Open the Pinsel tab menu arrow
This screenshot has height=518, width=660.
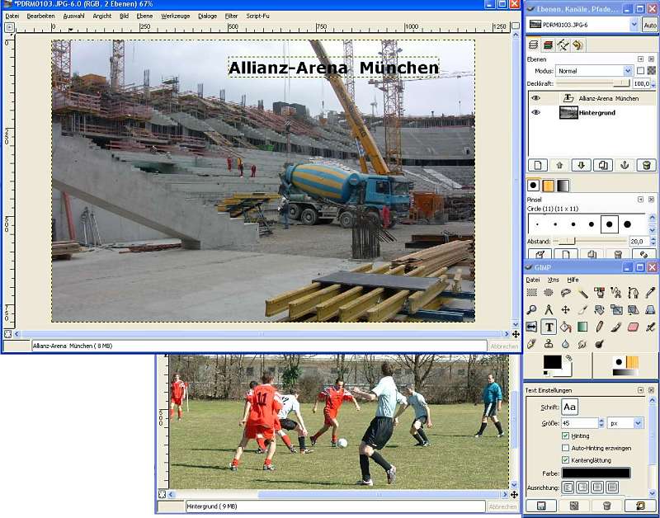click(640, 200)
